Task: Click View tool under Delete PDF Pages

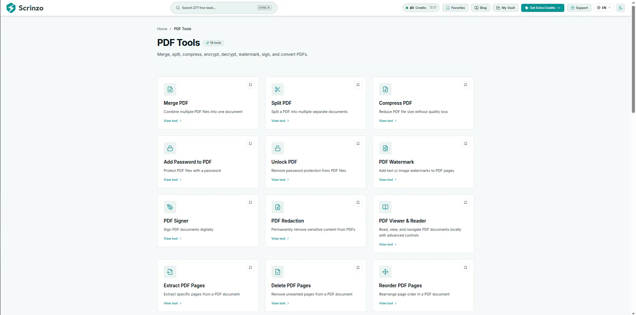Action: coord(280,303)
